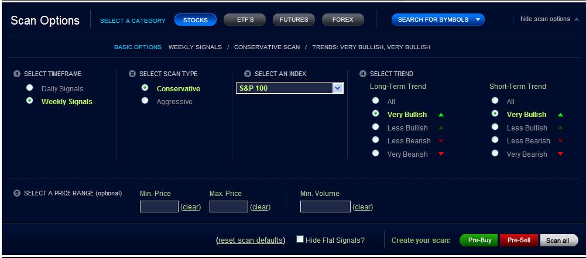Focus the Min. Volume input field
586x258 pixels.
(325, 207)
